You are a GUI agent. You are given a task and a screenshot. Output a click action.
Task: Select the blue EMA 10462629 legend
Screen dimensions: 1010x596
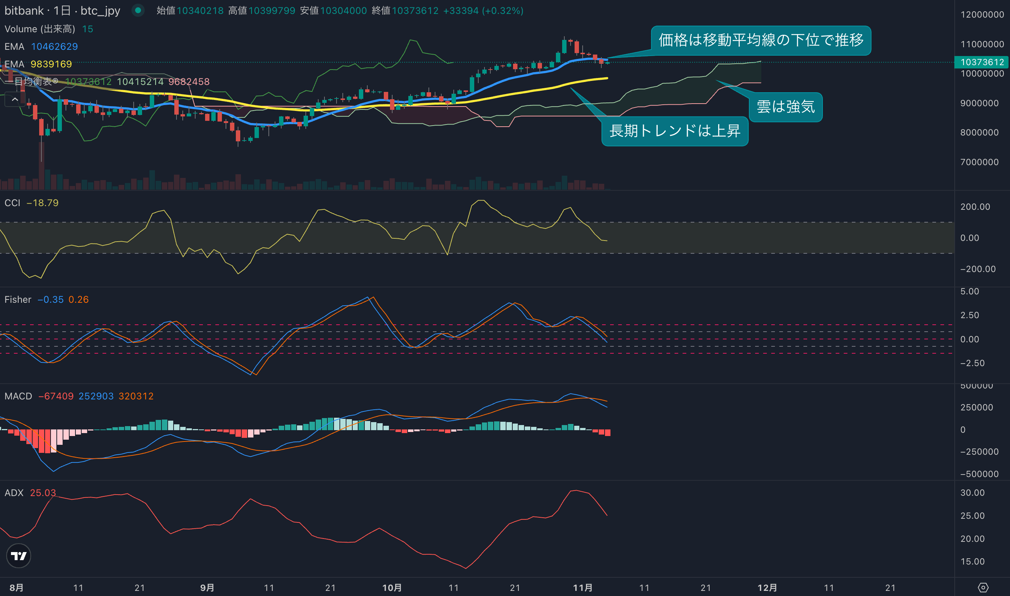41,46
